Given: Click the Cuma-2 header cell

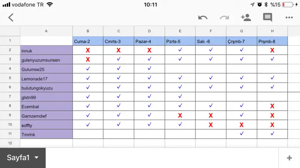Looking at the screenshot, I should [88, 41].
